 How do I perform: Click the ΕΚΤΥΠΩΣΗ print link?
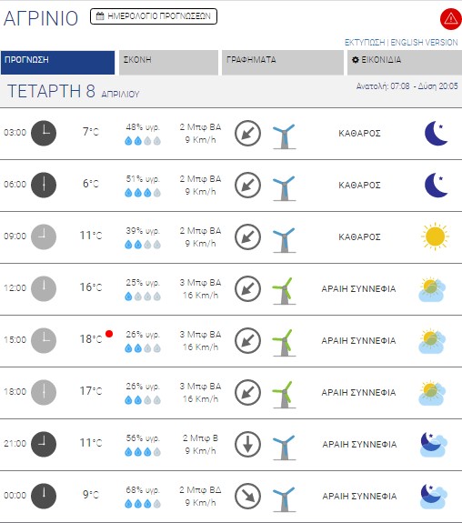pos(365,43)
